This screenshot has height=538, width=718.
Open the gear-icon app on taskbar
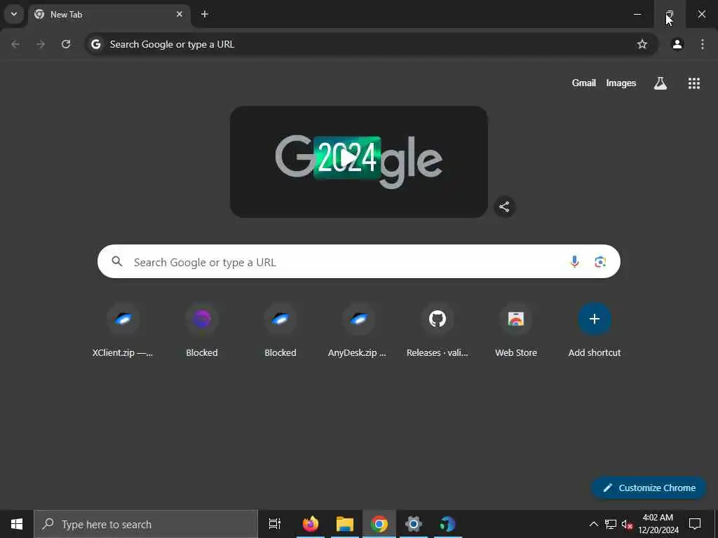pos(414,524)
